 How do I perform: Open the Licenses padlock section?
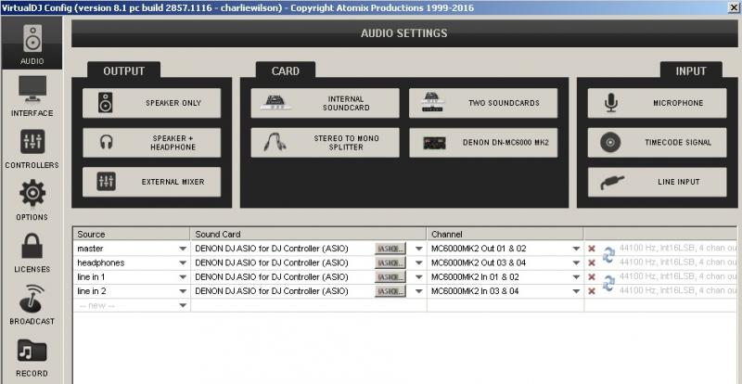click(x=32, y=252)
